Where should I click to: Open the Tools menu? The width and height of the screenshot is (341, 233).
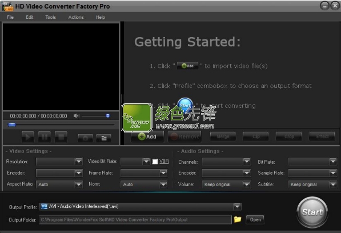point(50,17)
